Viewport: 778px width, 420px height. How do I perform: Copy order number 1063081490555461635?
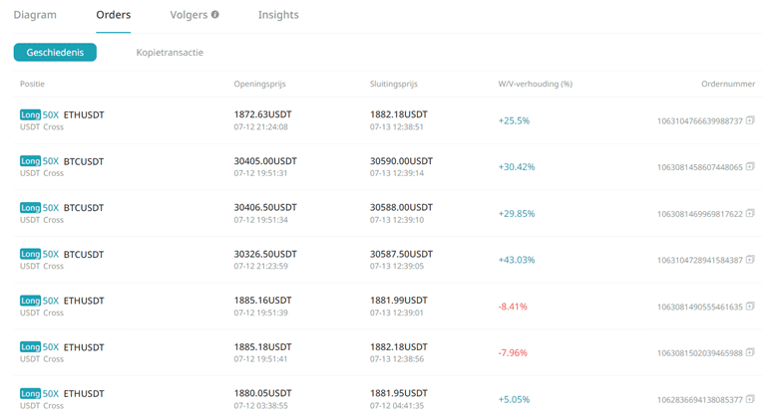[750, 307]
